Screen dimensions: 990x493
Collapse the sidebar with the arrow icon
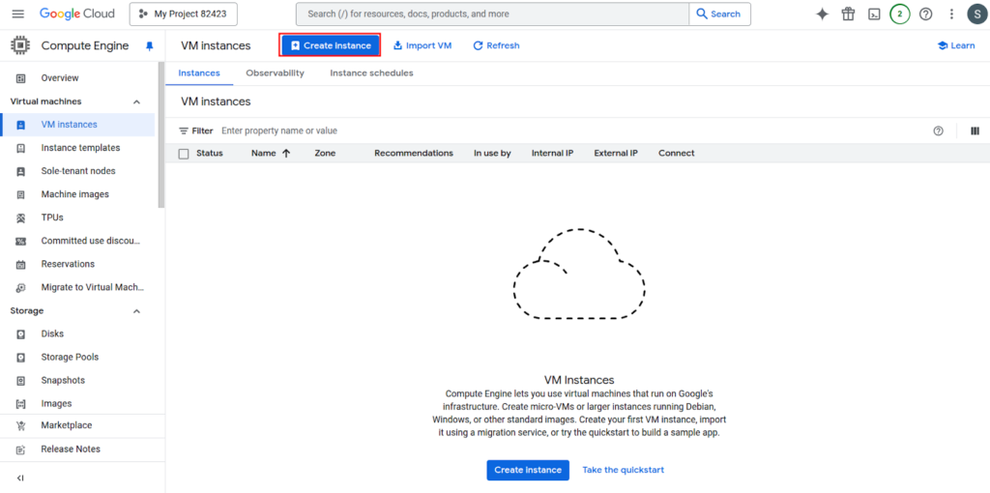coord(20,478)
